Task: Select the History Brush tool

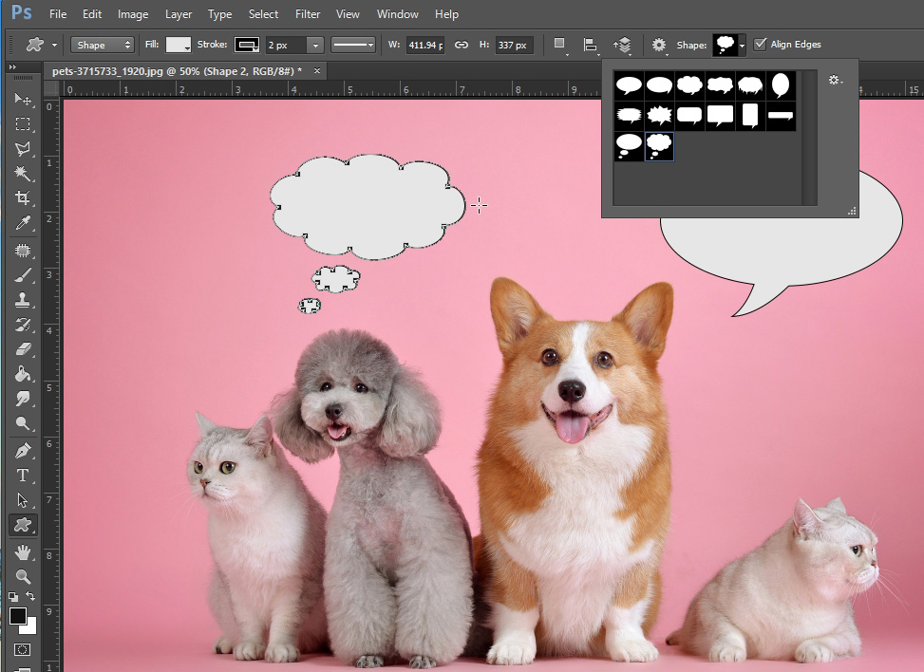Action: pos(23,325)
